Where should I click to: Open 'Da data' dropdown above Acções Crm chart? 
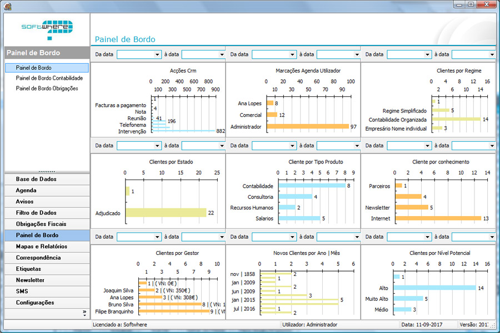157,55
